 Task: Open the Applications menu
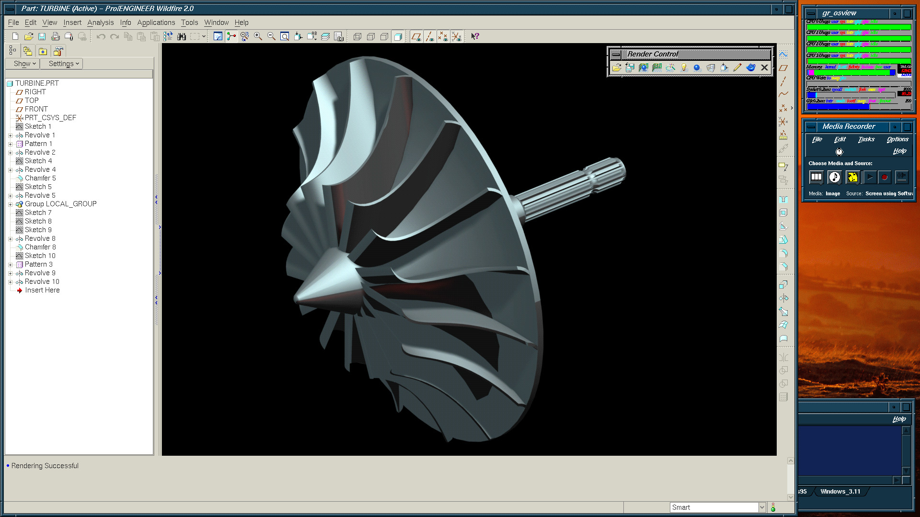point(156,22)
